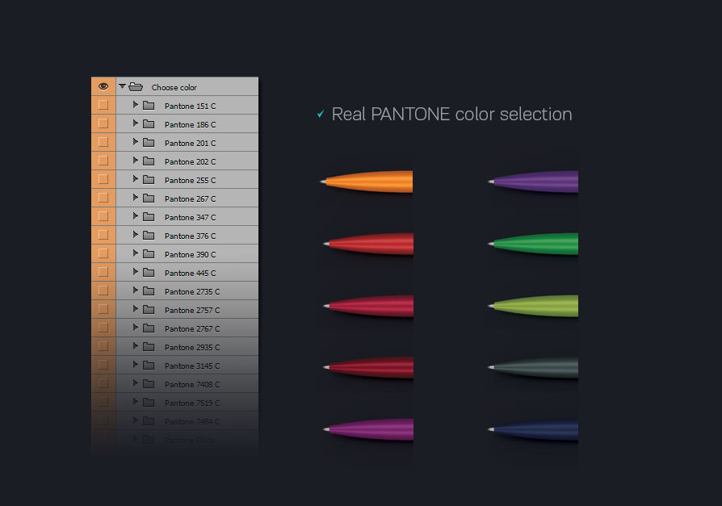Click the Choose color open folder icon
The width and height of the screenshot is (722, 506).
(x=135, y=86)
